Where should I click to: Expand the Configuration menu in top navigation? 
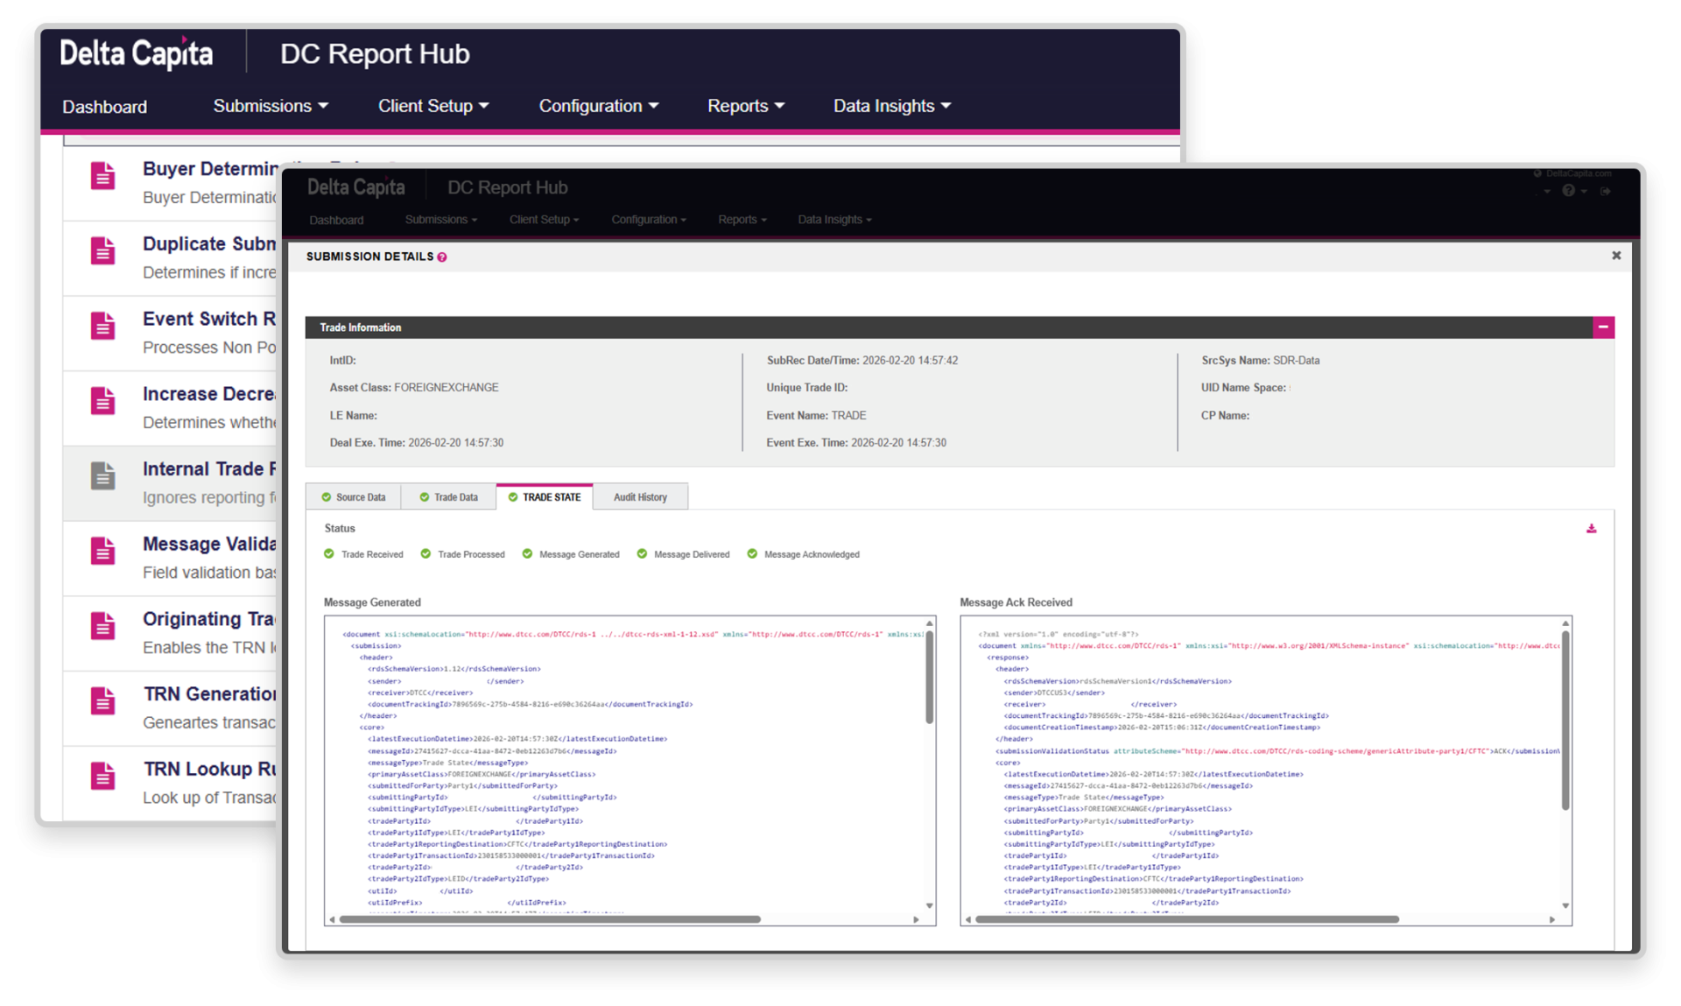click(x=598, y=106)
